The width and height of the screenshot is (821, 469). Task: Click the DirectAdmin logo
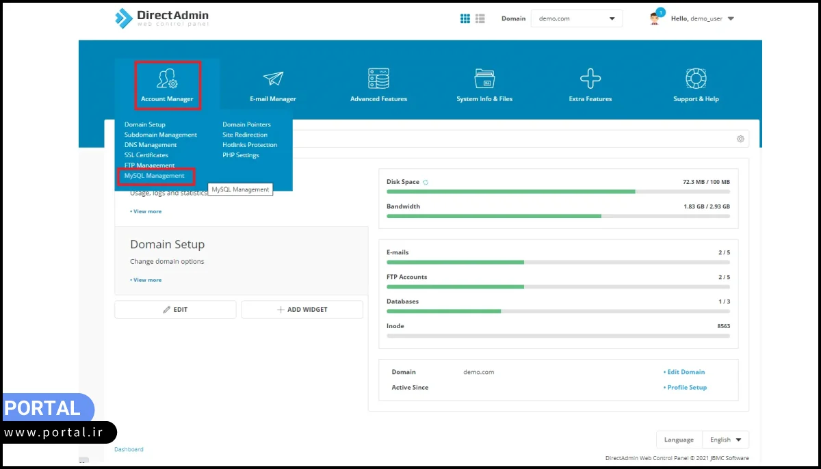pos(161,18)
